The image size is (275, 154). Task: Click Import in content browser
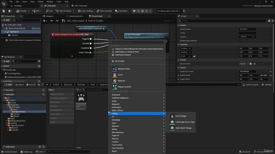[19, 85]
